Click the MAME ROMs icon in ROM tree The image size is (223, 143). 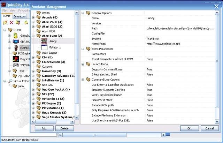click(16, 48)
